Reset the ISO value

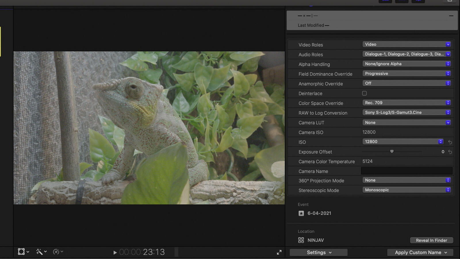pyautogui.click(x=450, y=142)
